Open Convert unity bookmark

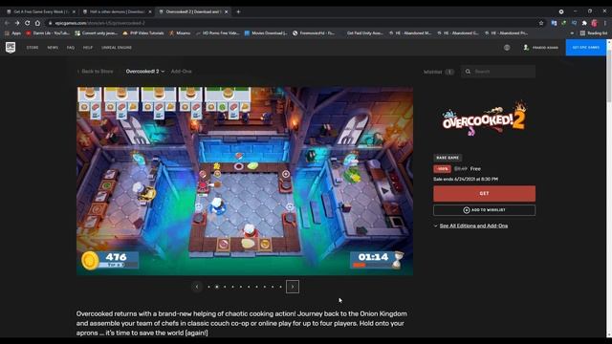coord(96,33)
